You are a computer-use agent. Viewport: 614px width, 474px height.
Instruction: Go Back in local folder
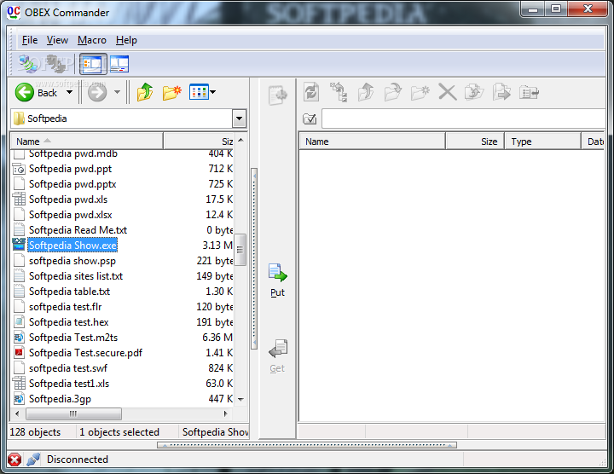coord(36,93)
